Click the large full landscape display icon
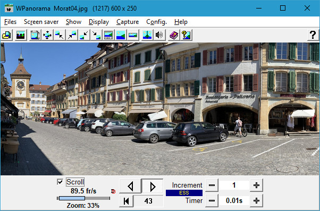The image size is (320, 211). tap(121, 35)
